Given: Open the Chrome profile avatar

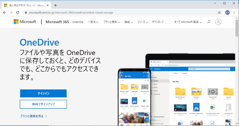Looking at the screenshot, I should (x=227, y=12).
